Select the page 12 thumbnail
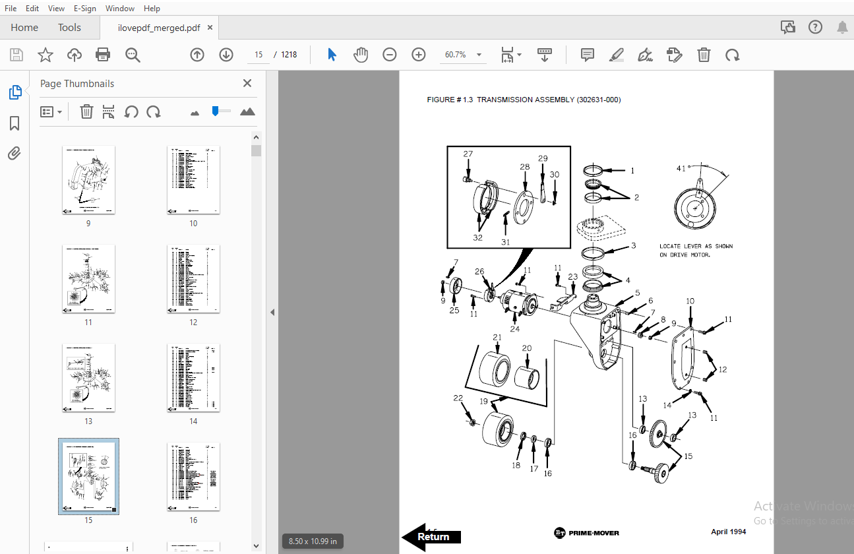The image size is (854, 554). [x=193, y=279]
